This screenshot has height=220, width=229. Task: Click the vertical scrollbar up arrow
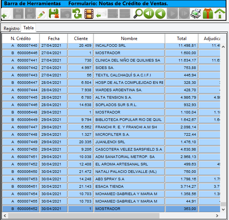point(223,47)
